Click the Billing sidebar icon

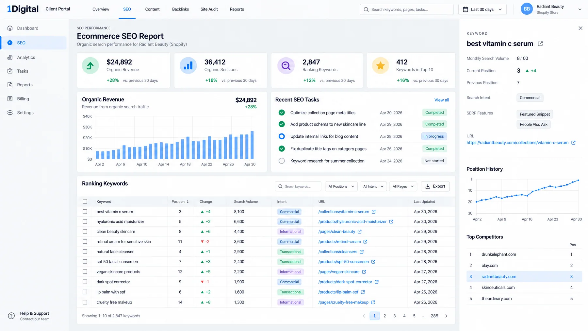(x=10, y=99)
